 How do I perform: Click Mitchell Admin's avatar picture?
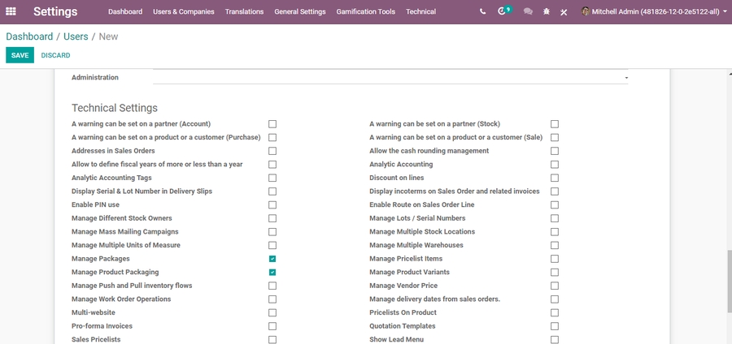click(586, 12)
